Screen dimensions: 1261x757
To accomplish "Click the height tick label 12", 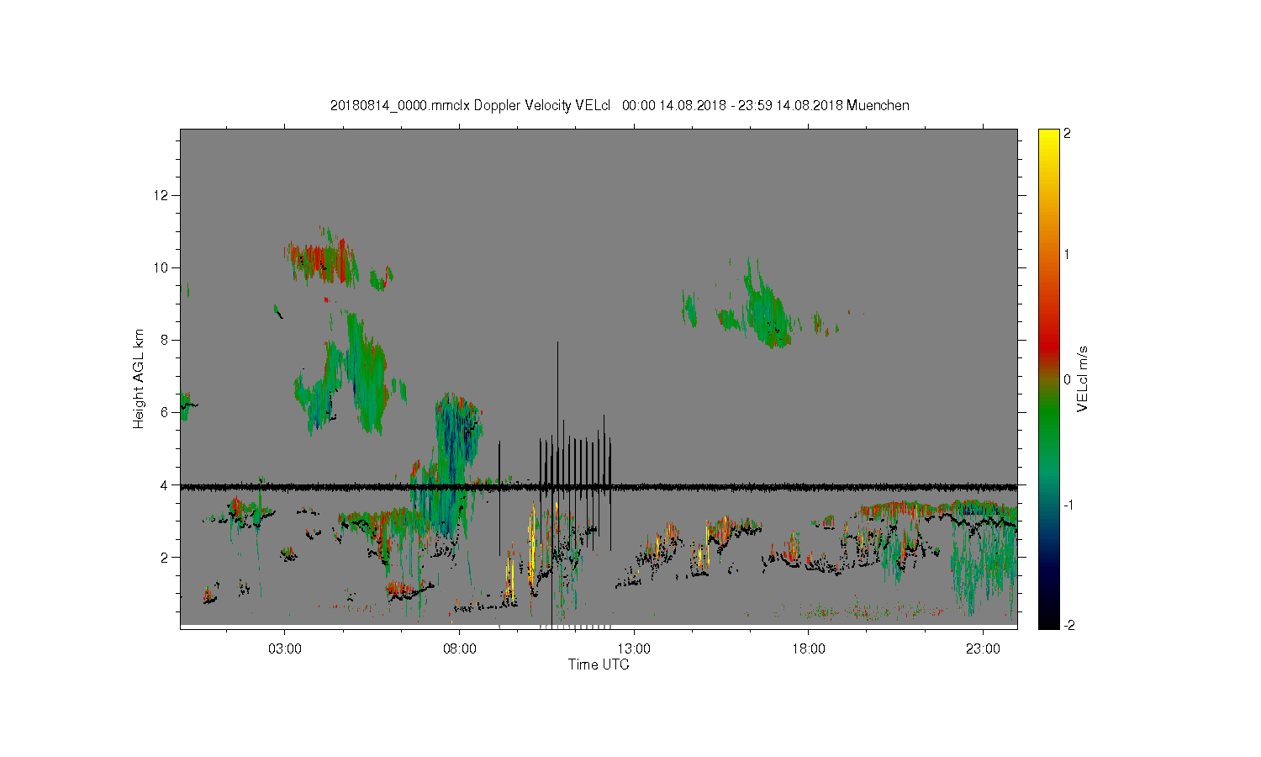I will 161,195.
